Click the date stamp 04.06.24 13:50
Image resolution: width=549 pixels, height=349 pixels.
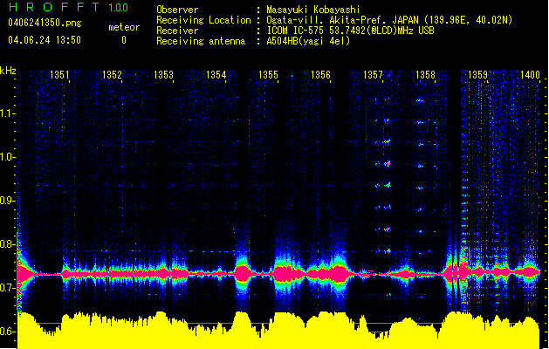[x=45, y=40]
